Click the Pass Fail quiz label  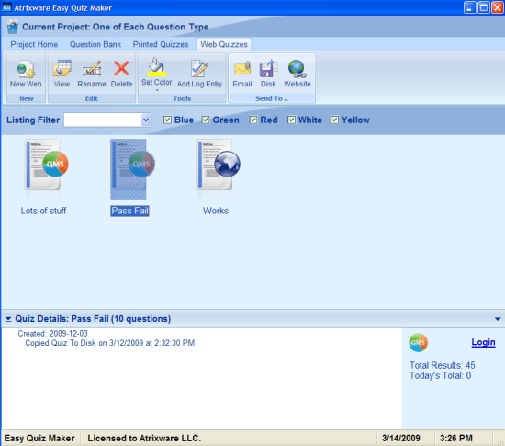tap(129, 211)
